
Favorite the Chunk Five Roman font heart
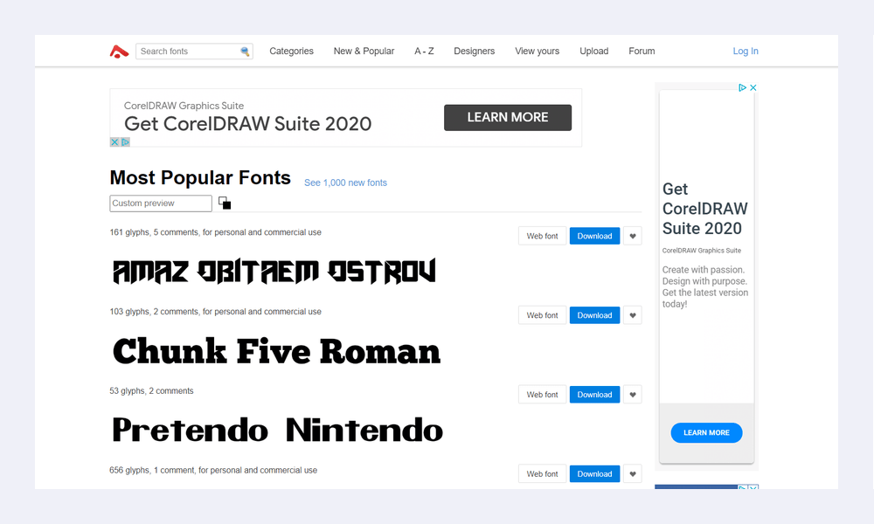click(633, 315)
